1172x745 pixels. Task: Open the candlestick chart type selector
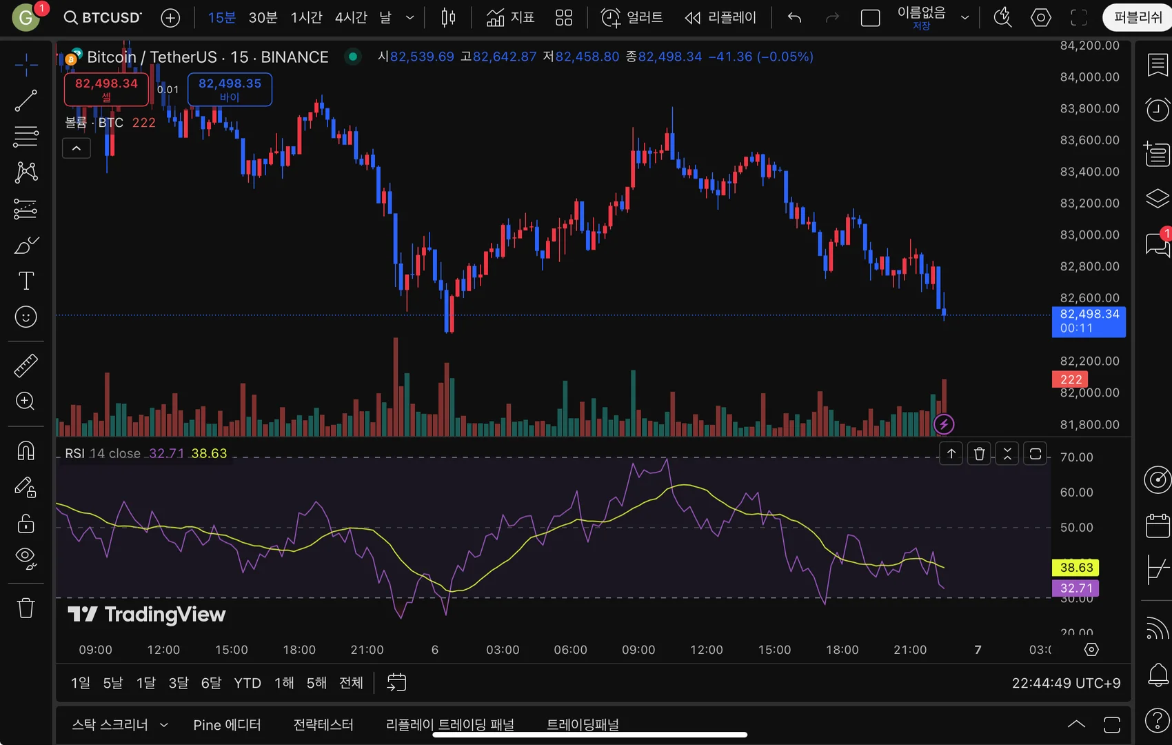click(x=448, y=17)
